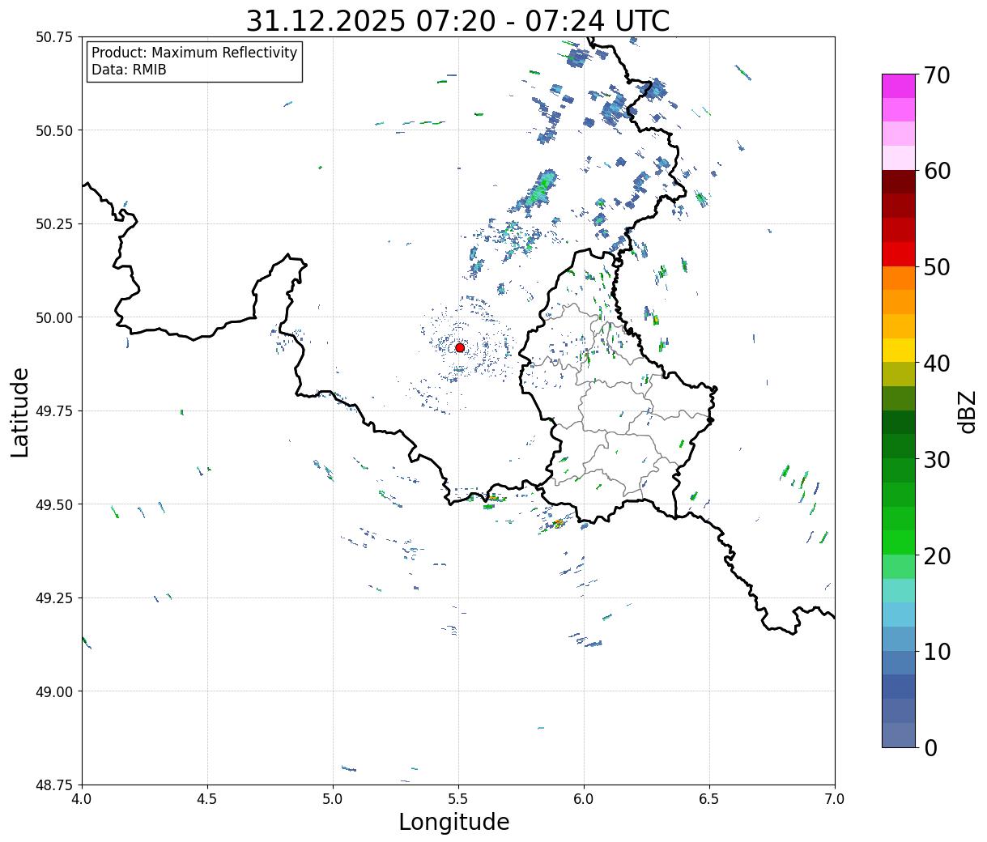
Task: Pick the bright red swatch just above 50 dBZ
Action: pos(899,254)
